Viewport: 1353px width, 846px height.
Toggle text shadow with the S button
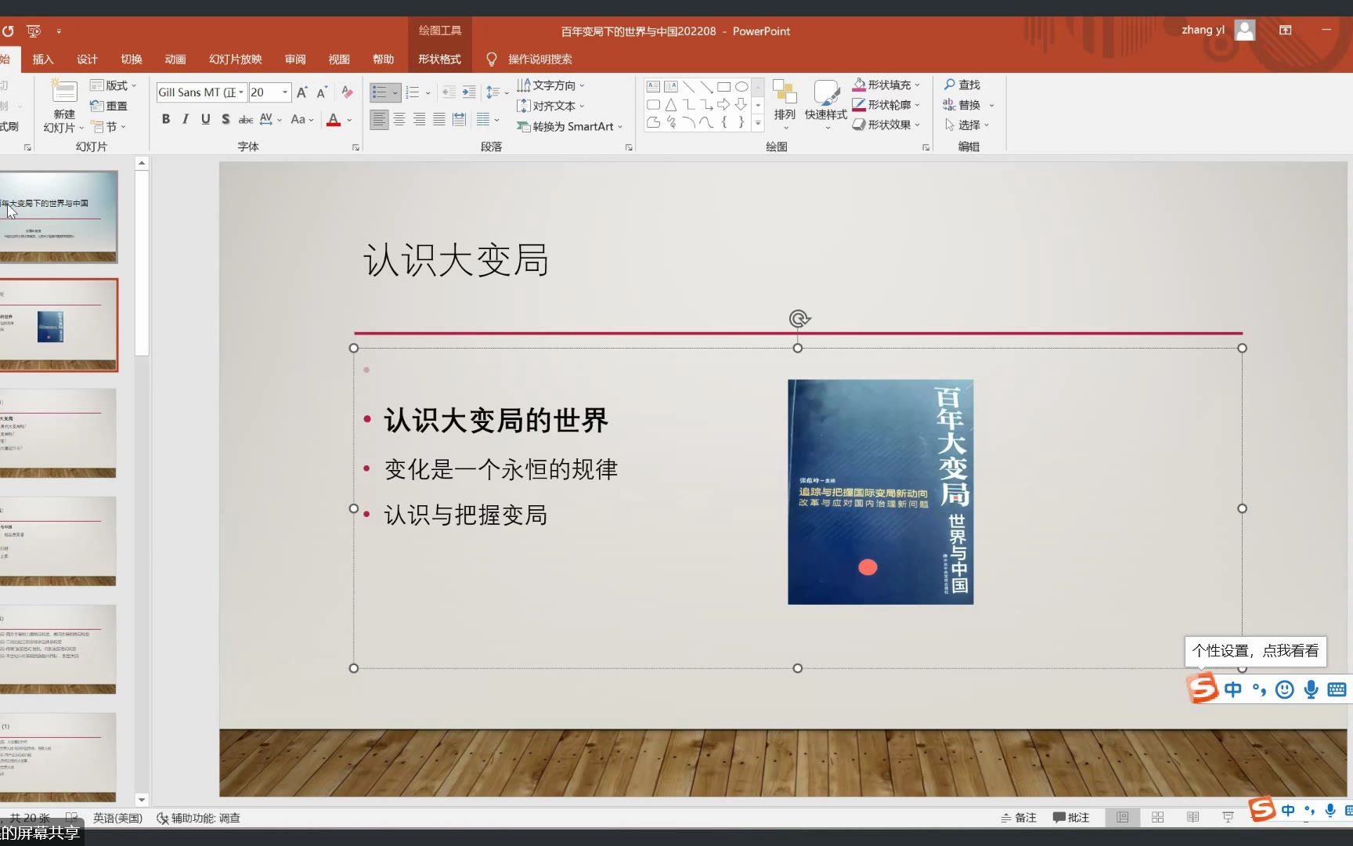[225, 119]
